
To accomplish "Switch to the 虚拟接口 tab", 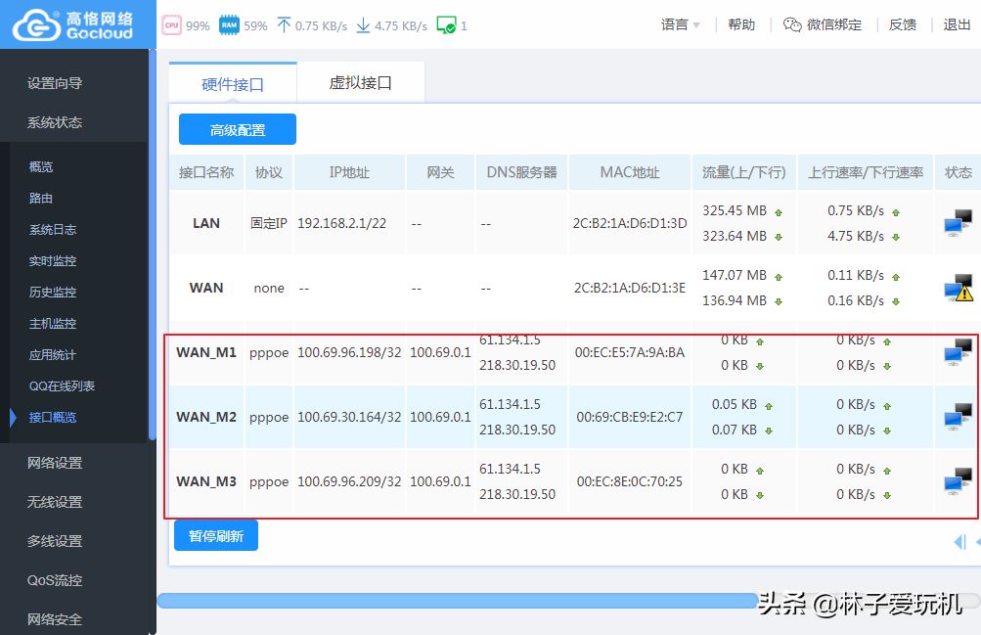I will coord(360,83).
